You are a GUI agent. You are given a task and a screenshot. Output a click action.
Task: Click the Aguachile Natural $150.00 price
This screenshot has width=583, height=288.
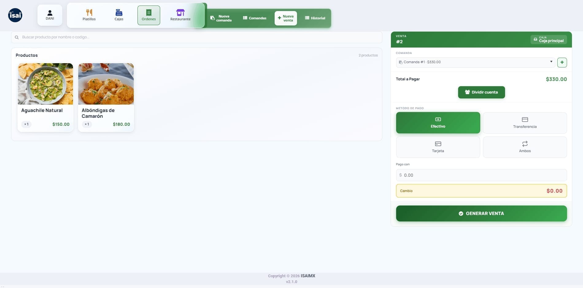61,124
